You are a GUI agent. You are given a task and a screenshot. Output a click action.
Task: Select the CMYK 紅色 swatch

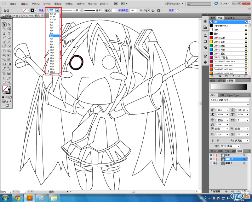click(229, 38)
